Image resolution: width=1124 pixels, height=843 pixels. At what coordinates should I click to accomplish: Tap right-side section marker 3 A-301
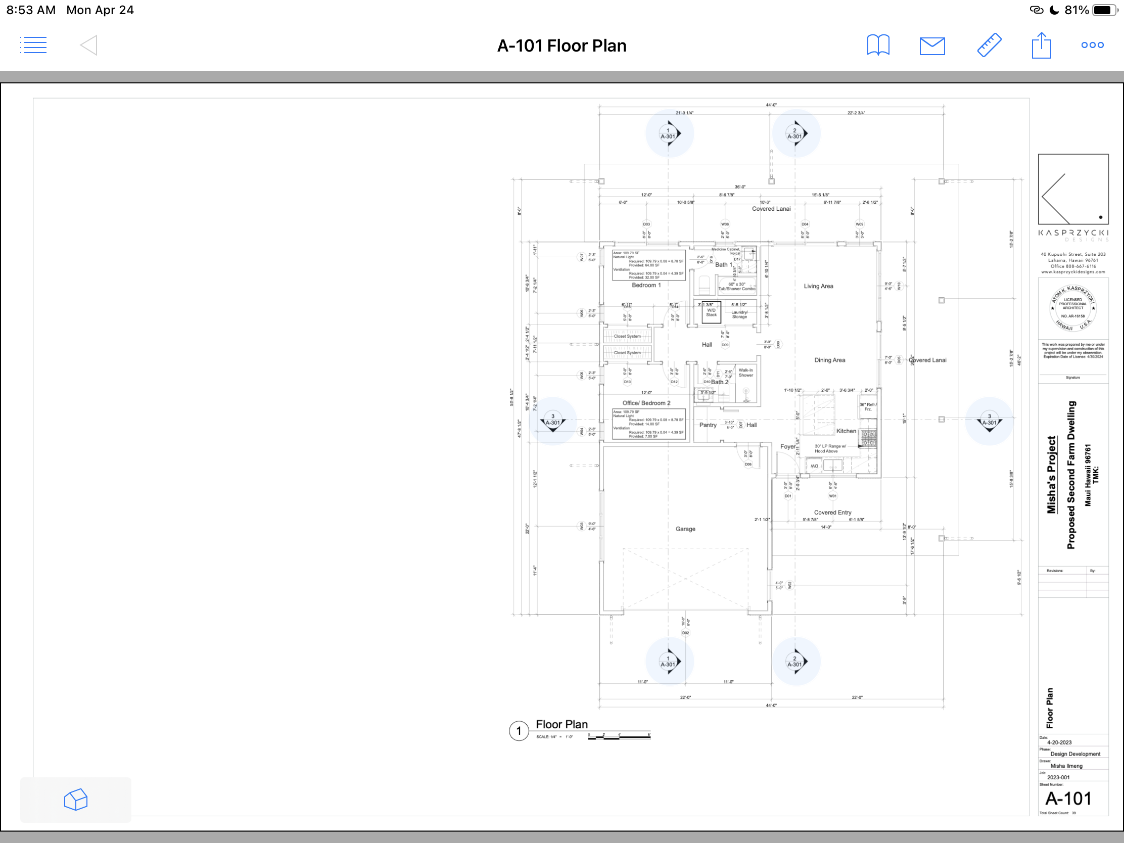point(989,420)
